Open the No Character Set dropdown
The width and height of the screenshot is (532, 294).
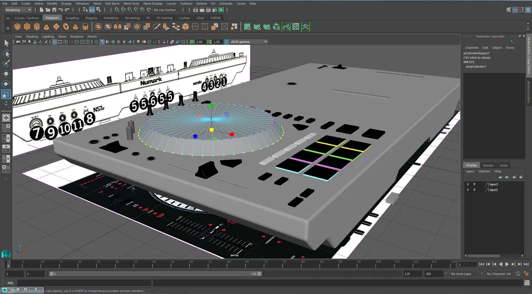coord(499,274)
